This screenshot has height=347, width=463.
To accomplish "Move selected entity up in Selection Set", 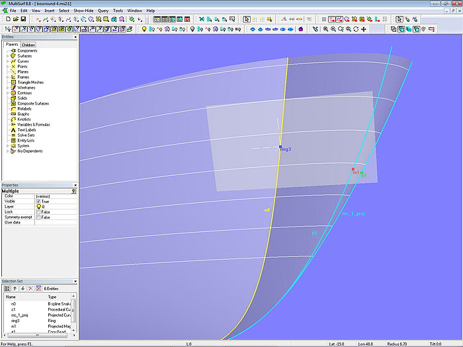I will (x=15, y=288).
